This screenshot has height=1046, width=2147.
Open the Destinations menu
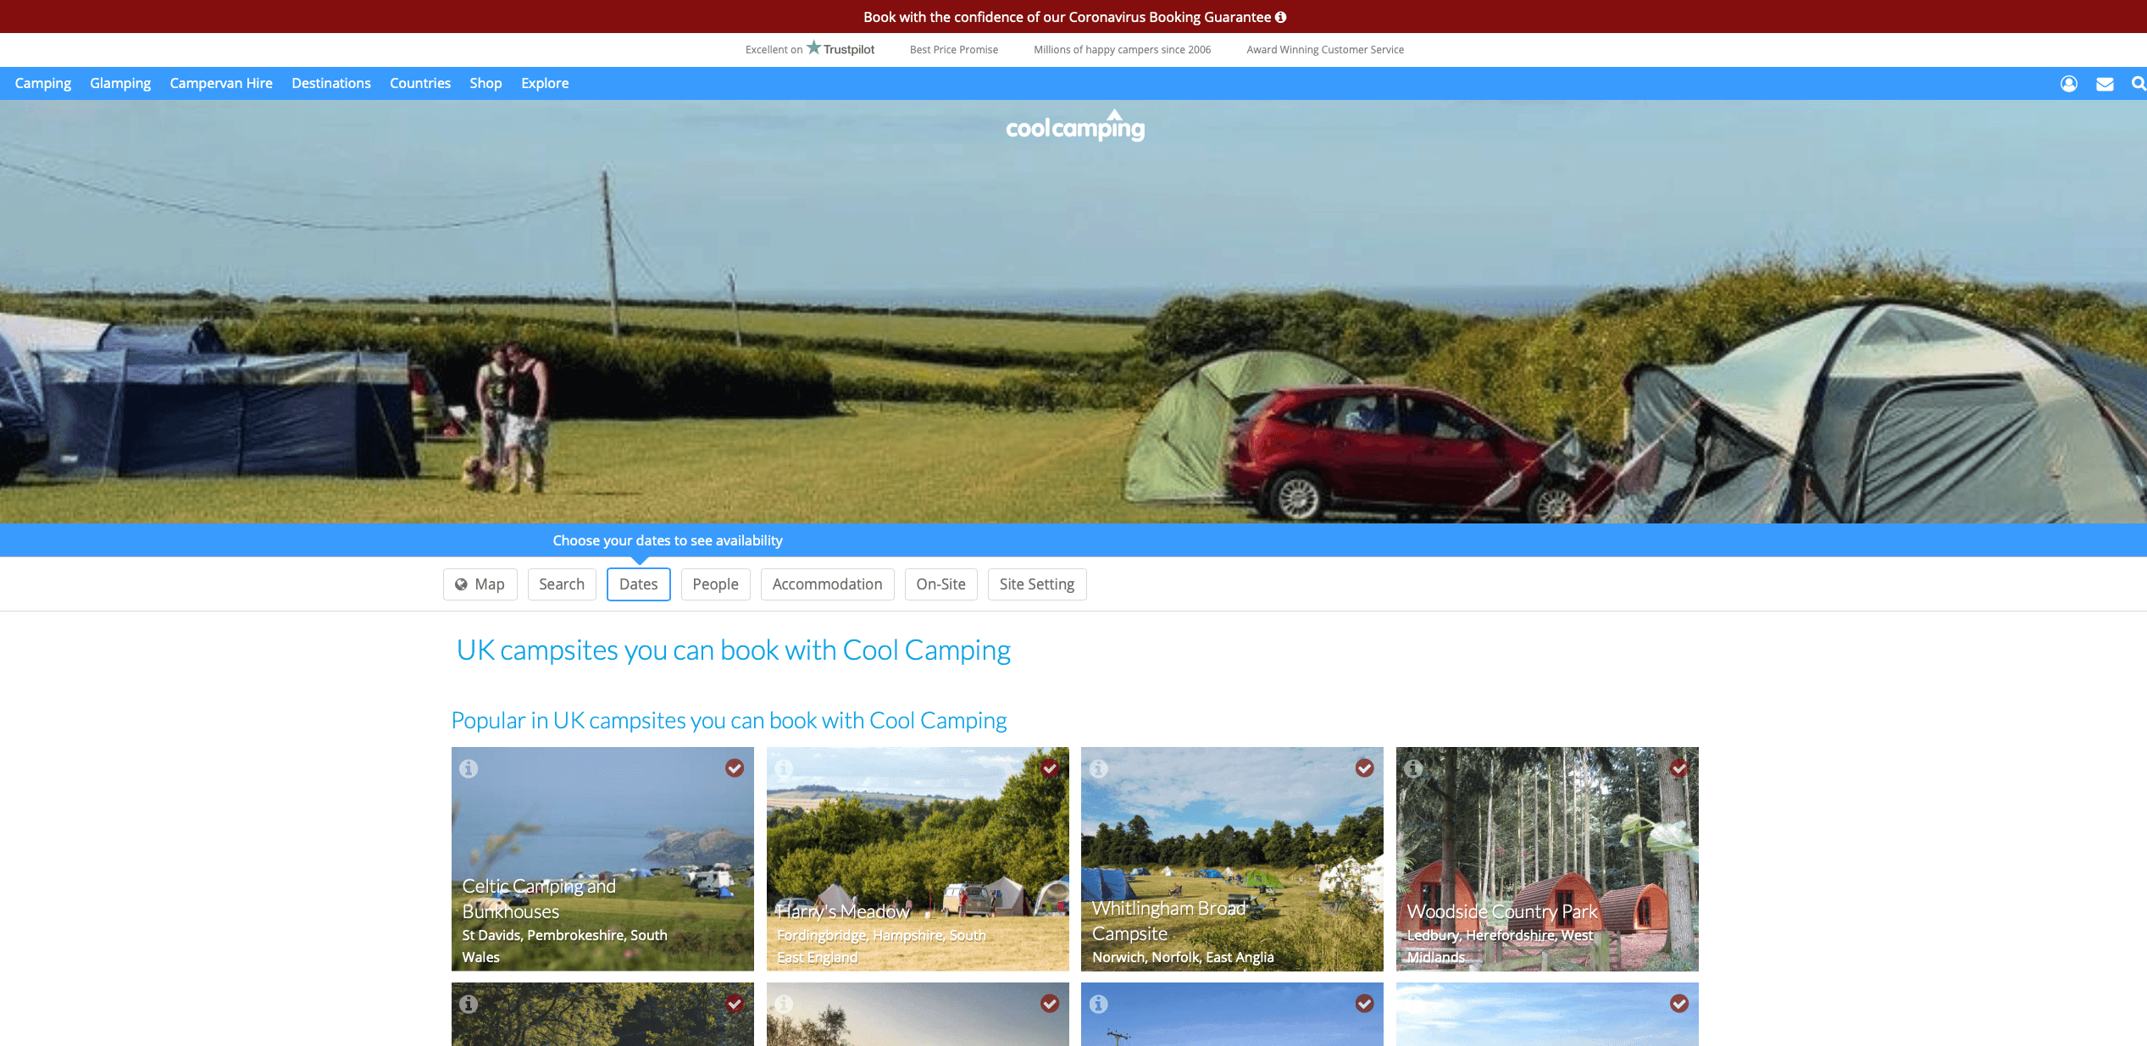[x=331, y=83]
